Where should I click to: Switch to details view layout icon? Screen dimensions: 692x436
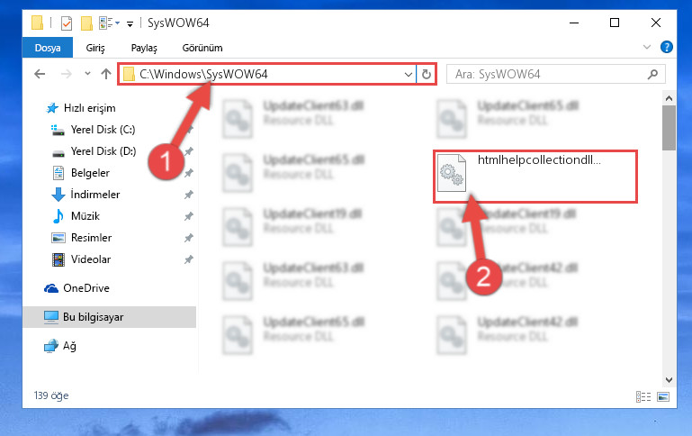click(643, 396)
